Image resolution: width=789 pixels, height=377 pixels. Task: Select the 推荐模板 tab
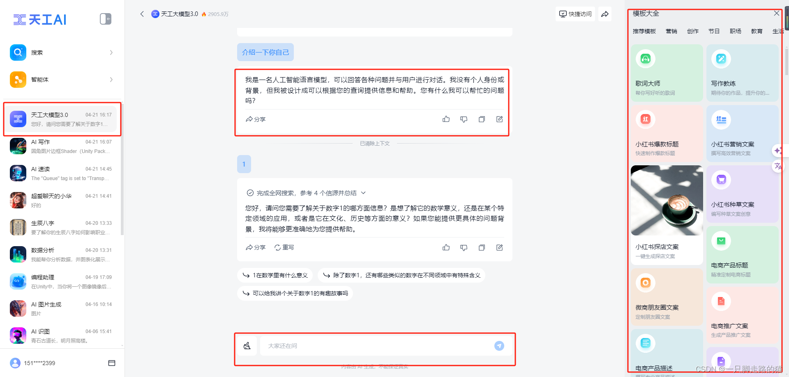pos(644,31)
